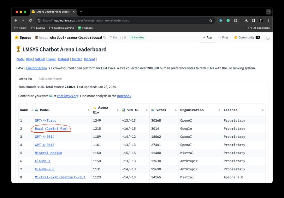
Task: Open the space options three-dot menu
Action: (x=267, y=38)
